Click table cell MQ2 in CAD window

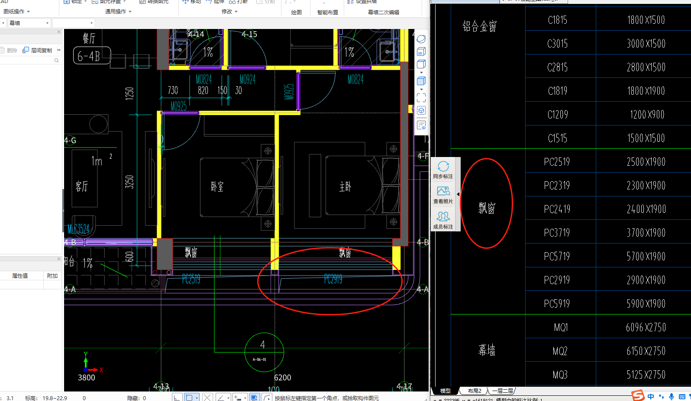pyautogui.click(x=560, y=351)
